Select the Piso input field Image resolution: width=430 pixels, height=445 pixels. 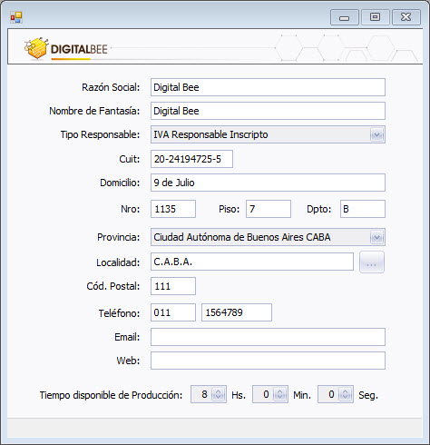[269, 209]
